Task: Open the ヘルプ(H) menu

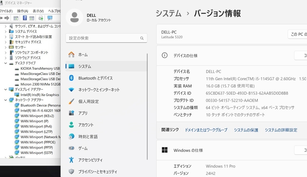Action: 54,11
